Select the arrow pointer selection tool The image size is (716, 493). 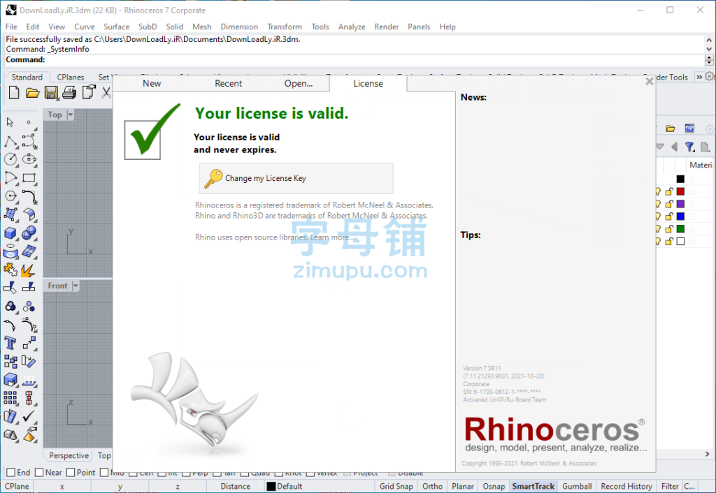10,122
